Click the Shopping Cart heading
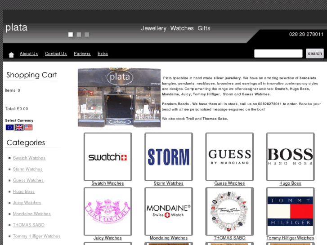This screenshot has height=245, width=327. (x=31, y=75)
